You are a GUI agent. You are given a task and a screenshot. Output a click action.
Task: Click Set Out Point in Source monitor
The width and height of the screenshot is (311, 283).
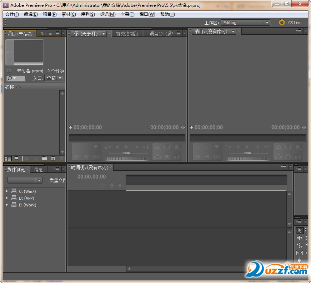click(86, 147)
